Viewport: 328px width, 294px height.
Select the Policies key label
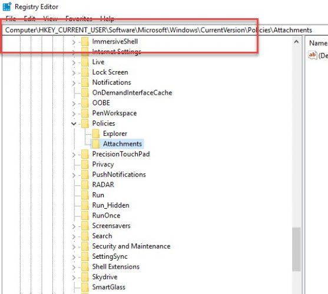point(104,123)
